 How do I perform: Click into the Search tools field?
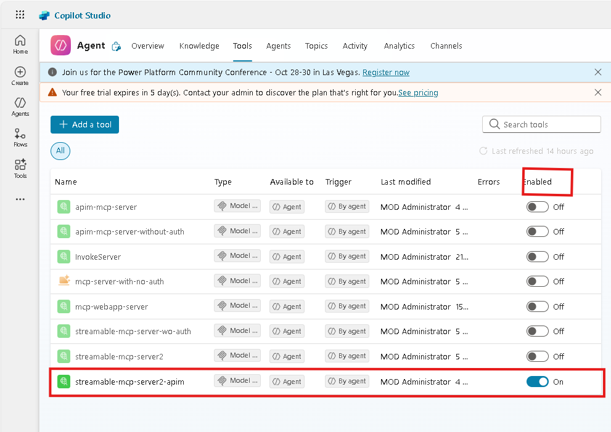click(x=541, y=124)
